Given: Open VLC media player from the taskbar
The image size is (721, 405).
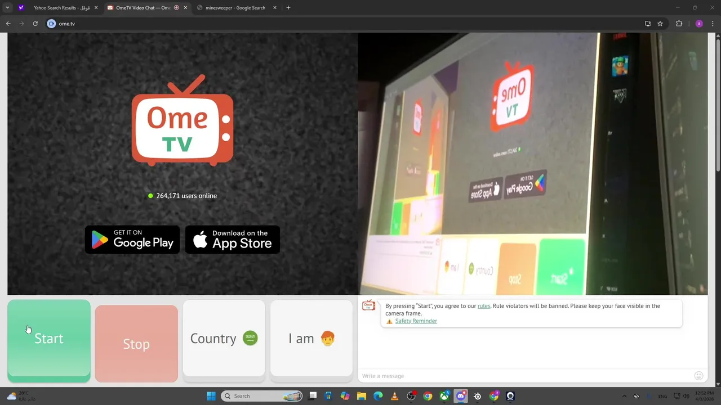Looking at the screenshot, I should pyautogui.click(x=394, y=396).
